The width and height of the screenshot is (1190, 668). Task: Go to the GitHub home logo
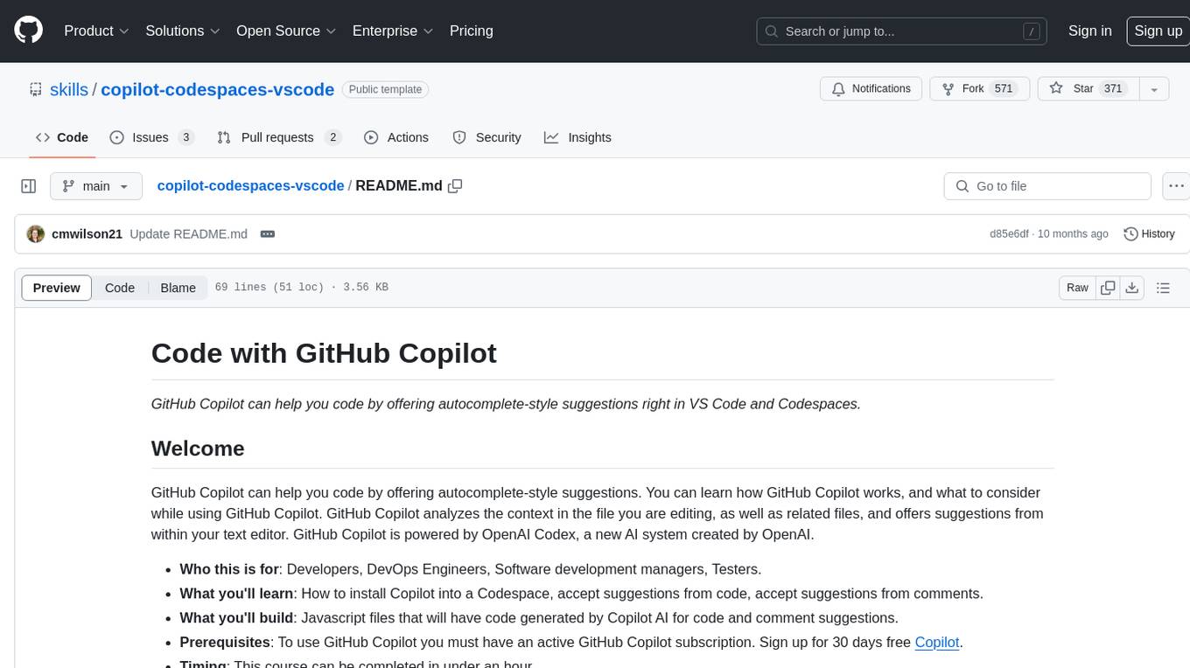coord(28,31)
